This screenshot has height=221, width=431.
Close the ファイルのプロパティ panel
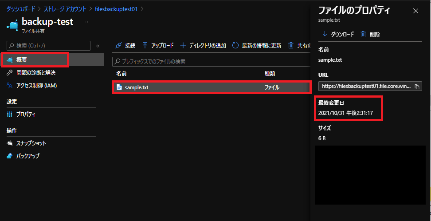(416, 11)
